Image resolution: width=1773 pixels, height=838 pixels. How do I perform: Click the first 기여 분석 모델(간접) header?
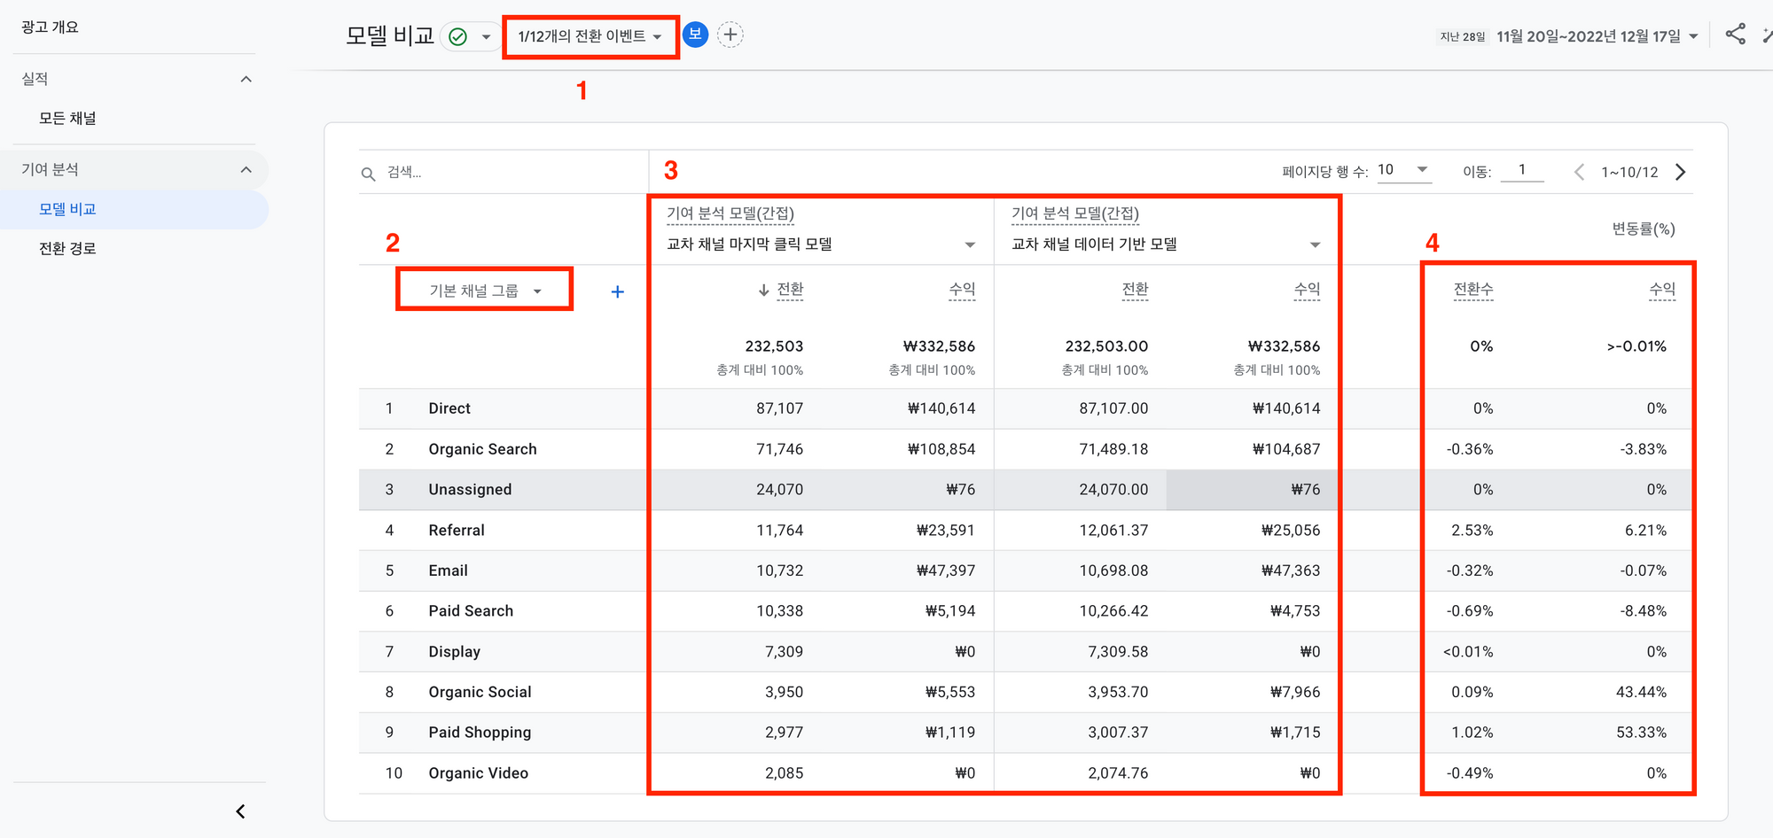pyautogui.click(x=730, y=213)
